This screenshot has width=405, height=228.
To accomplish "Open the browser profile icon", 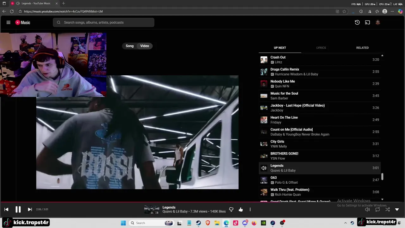I will (385, 11).
